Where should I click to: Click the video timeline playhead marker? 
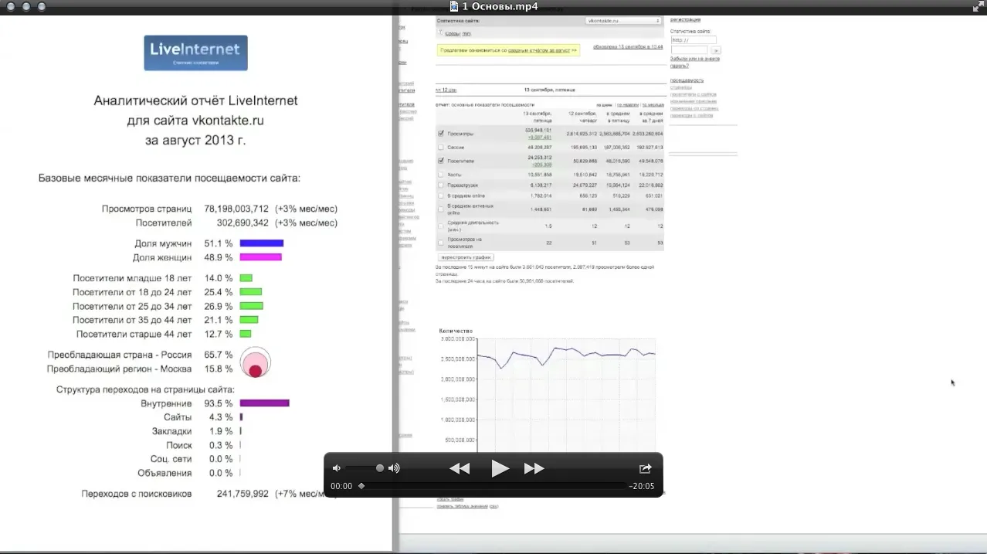coord(361,486)
